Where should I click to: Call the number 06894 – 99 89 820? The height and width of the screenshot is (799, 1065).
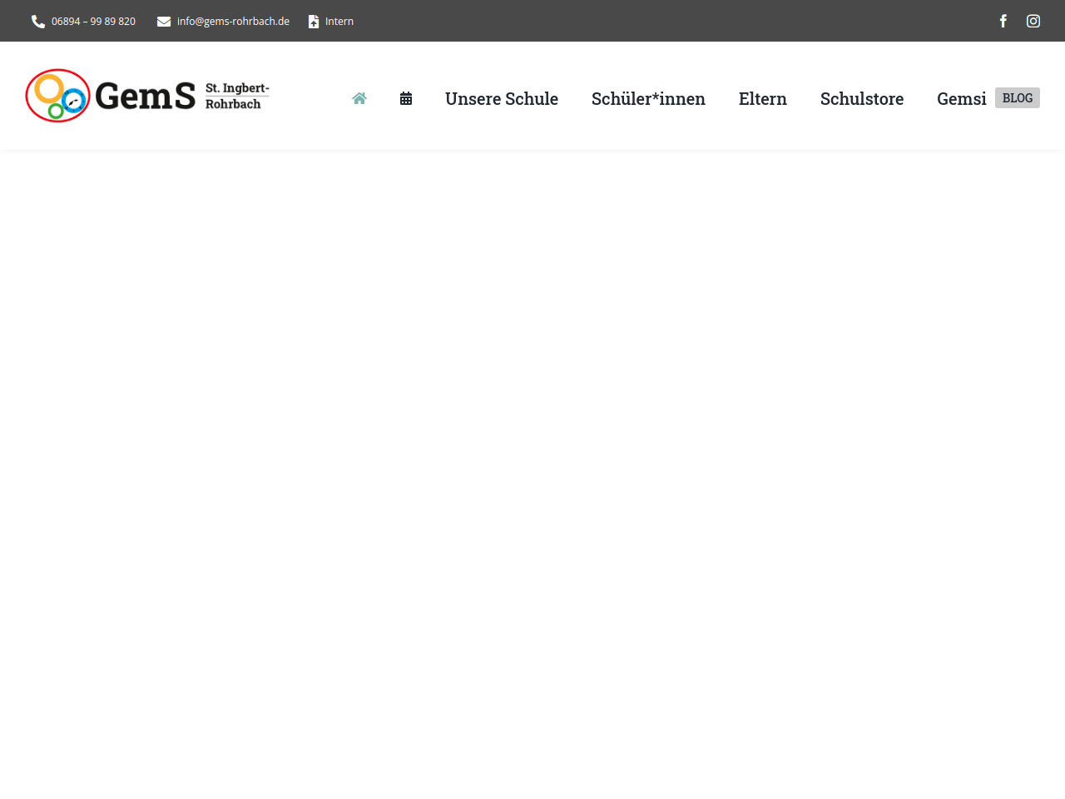coord(93,22)
